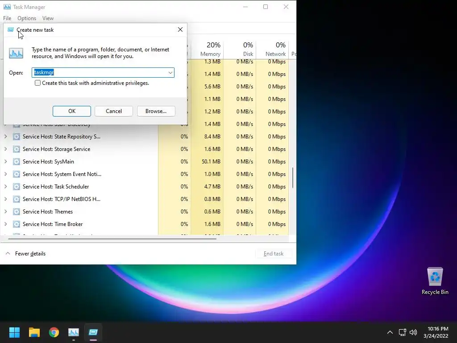Select Service Host: Themes row text

48,212
